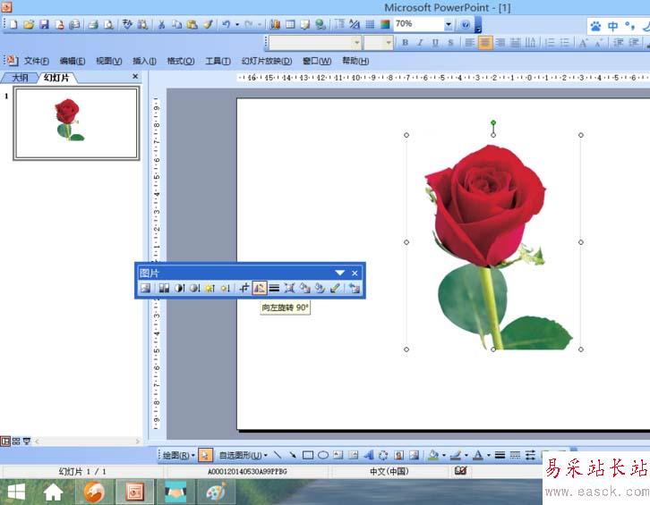Open the 自选图形(U) AutoShapes dropdown
The image size is (650, 505).
(244, 455)
